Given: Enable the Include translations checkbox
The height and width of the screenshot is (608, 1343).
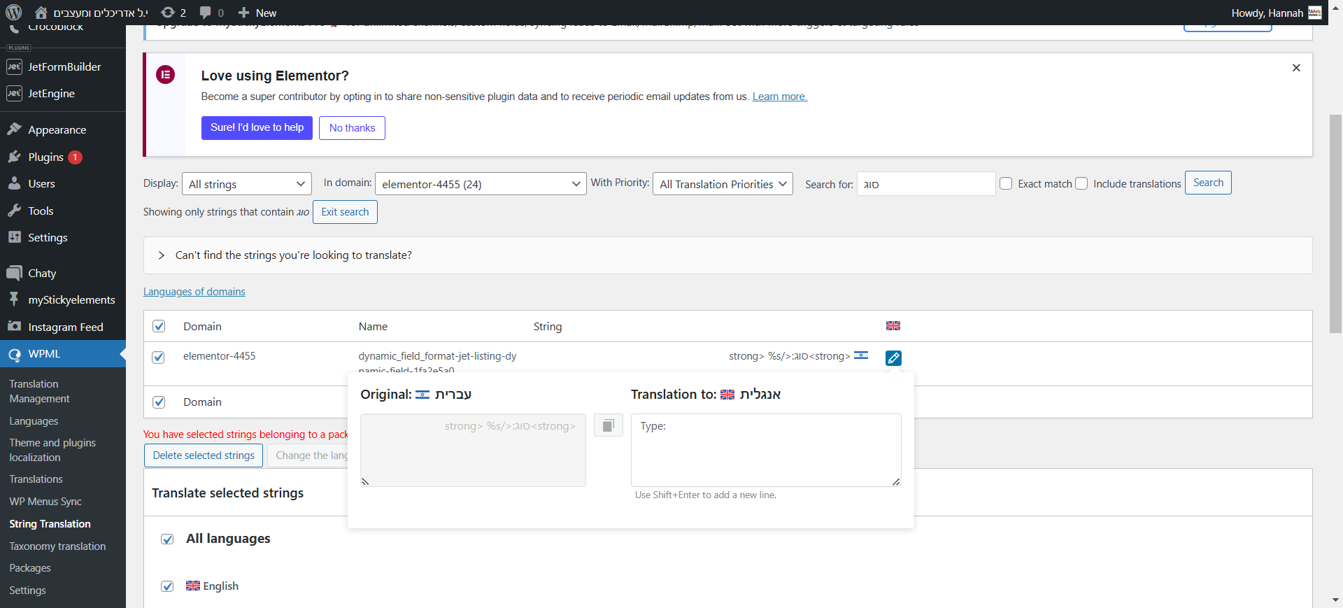Looking at the screenshot, I should 1081,183.
